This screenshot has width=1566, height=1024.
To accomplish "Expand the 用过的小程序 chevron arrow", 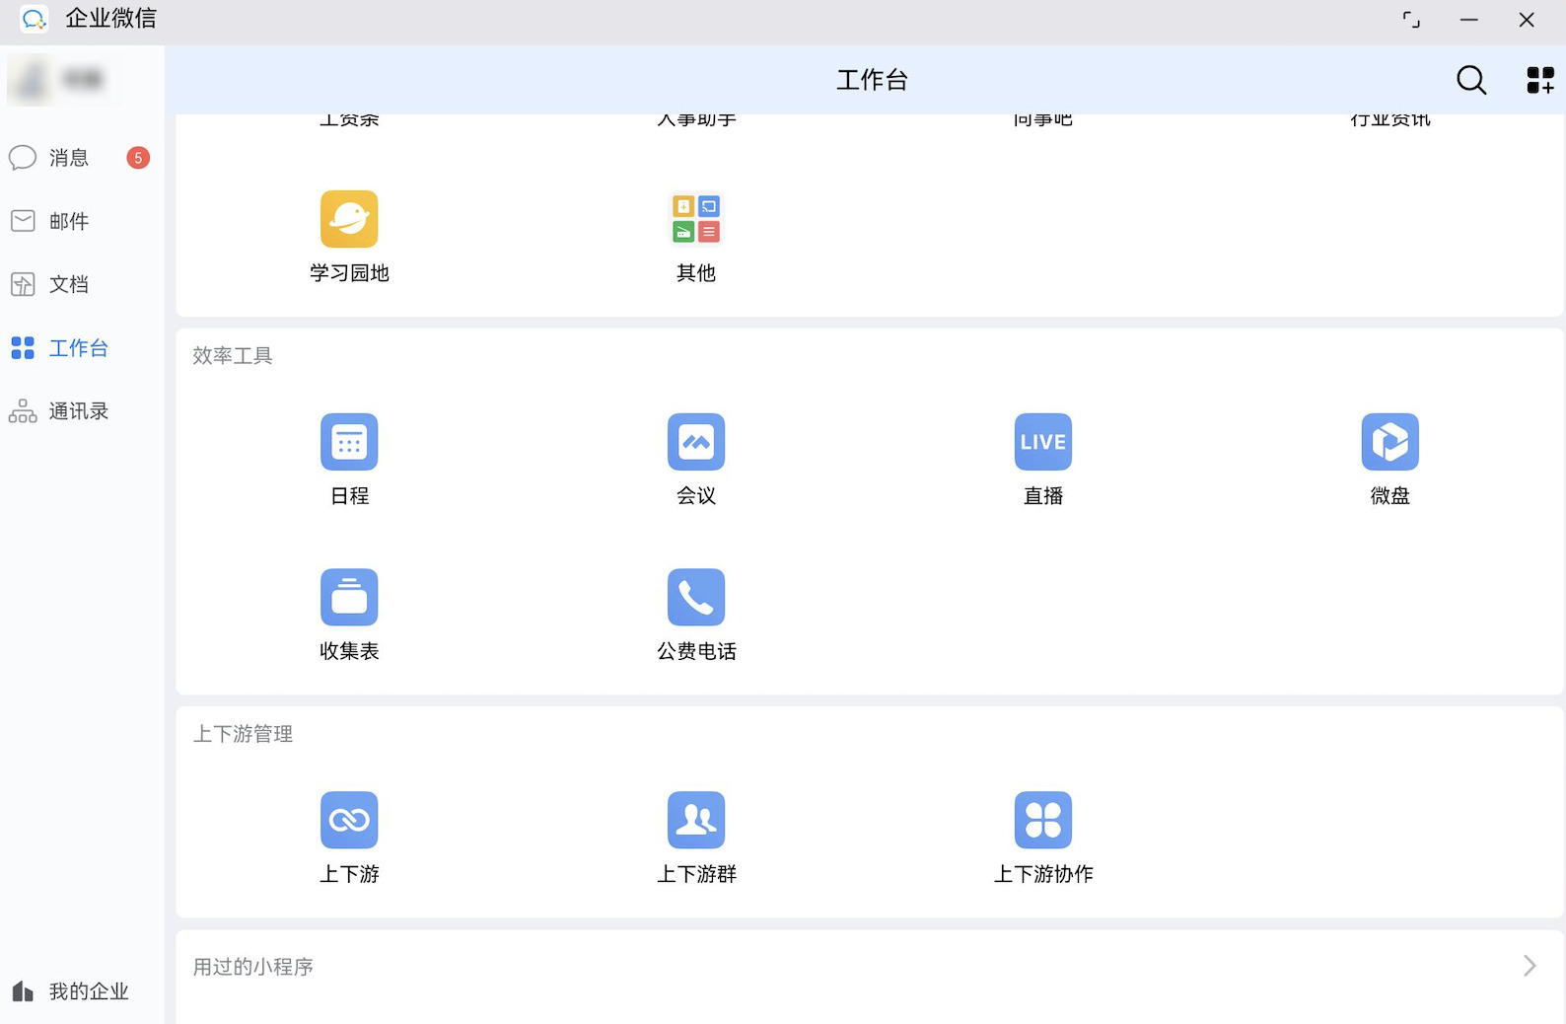I will pyautogui.click(x=1530, y=966).
